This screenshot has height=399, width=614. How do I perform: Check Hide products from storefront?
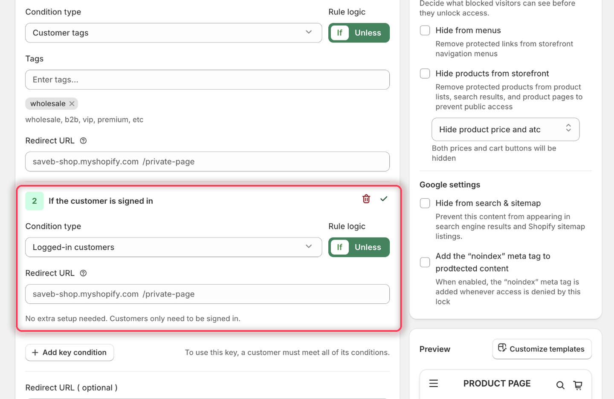pos(425,73)
